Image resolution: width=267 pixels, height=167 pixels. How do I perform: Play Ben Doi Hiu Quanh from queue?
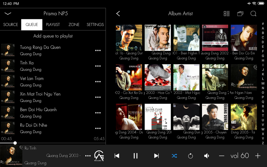coord(53,113)
